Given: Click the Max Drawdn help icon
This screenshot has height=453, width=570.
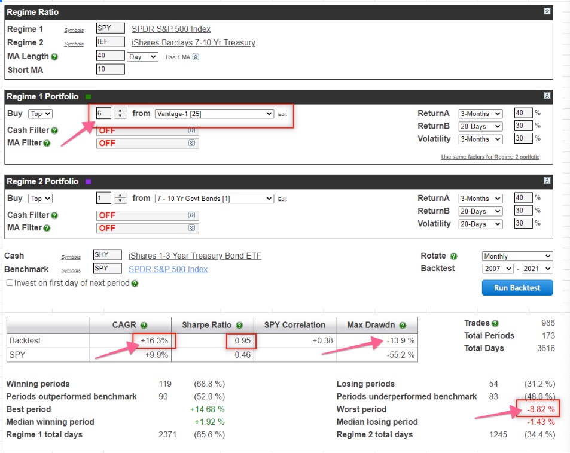Looking at the screenshot, I should coord(403,326).
